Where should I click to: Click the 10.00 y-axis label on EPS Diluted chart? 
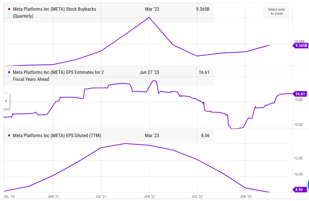[x=298, y=174]
